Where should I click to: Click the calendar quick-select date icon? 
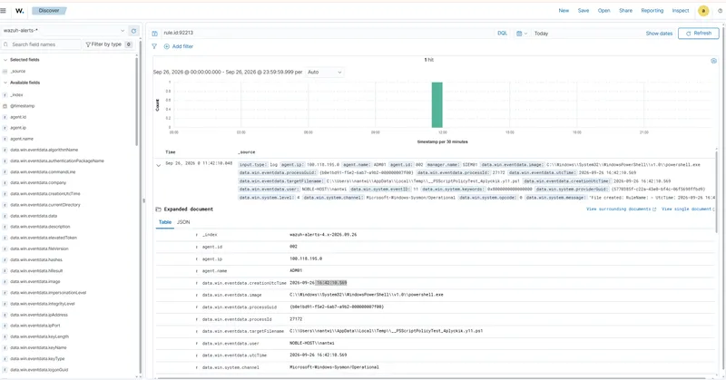521,34
